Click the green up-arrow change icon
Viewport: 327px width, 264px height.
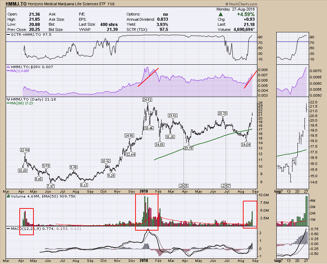tap(221, 14)
